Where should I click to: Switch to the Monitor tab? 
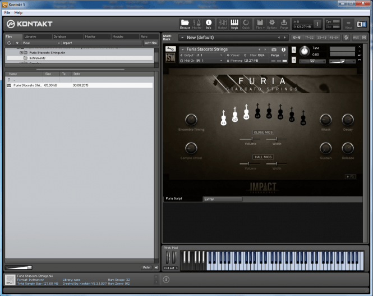97,37
